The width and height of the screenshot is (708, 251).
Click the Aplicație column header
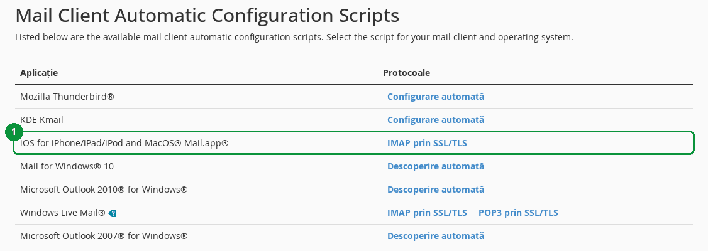pyautogui.click(x=39, y=73)
